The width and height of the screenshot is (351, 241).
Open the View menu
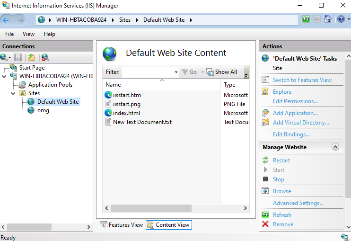28,34
